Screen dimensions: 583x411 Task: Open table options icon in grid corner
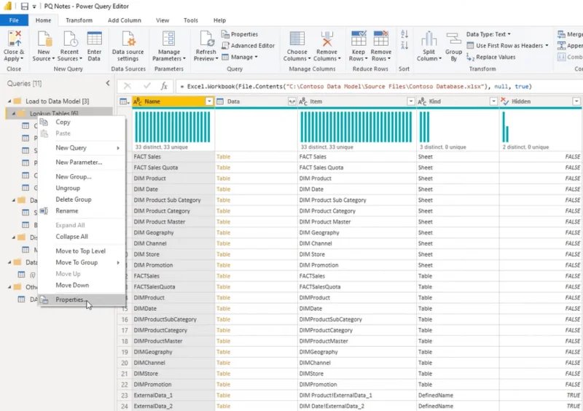click(x=124, y=101)
